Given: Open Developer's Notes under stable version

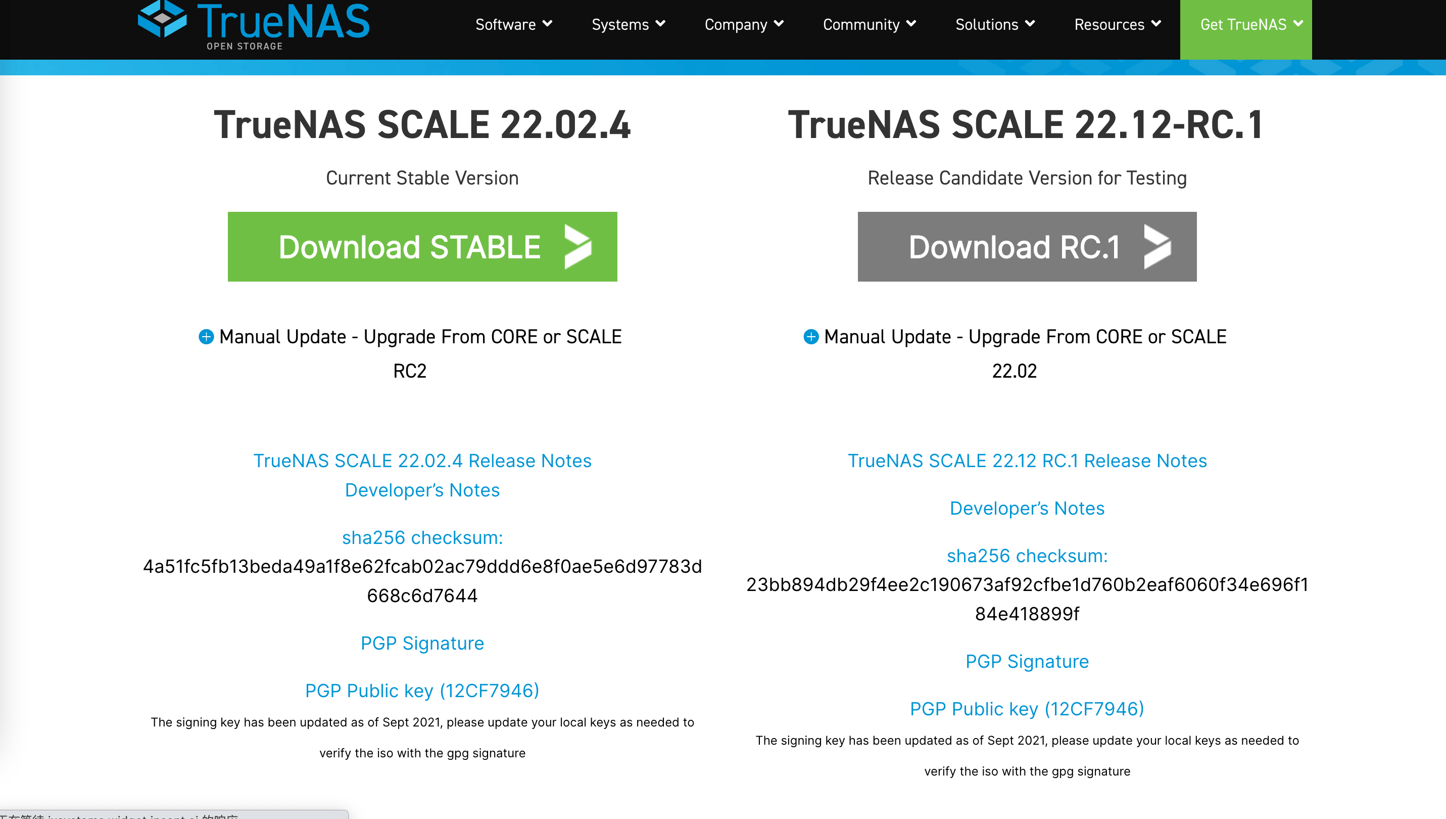Looking at the screenshot, I should point(422,490).
